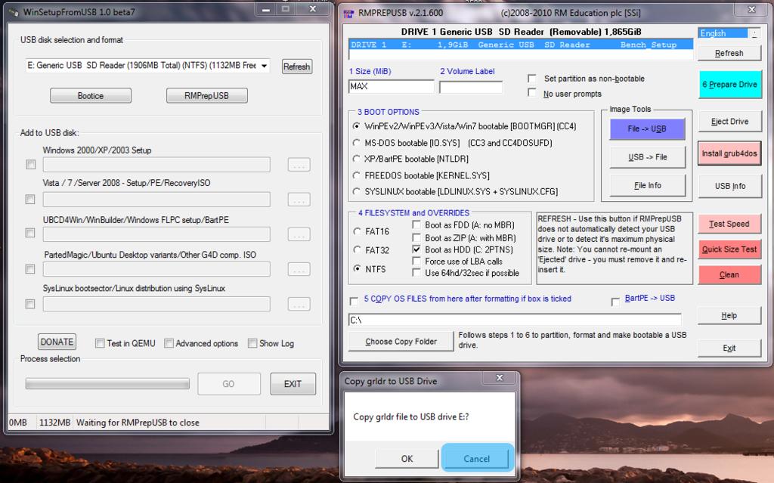Click EXIT in WinSetupFromUSB
774x483 pixels.
(x=293, y=384)
